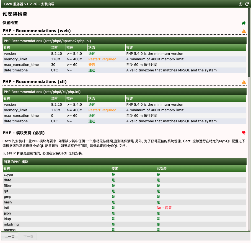
Task: Select the mbstring module row name
Action: pyautogui.click(x=11, y=224)
